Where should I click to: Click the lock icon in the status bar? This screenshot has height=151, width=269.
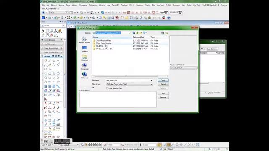click(165, 149)
